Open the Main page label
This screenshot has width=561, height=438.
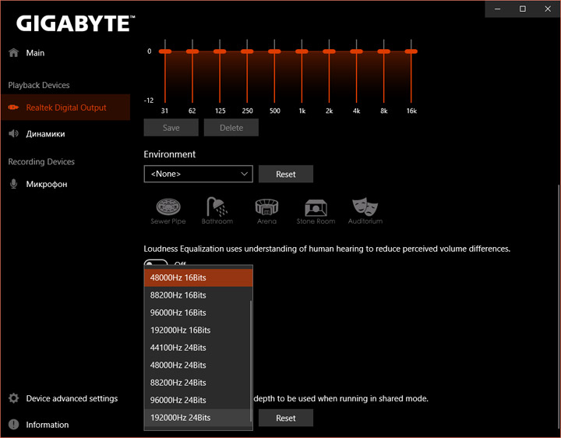[35, 53]
